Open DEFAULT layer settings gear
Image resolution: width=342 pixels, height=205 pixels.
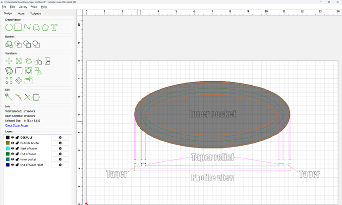tap(60, 138)
